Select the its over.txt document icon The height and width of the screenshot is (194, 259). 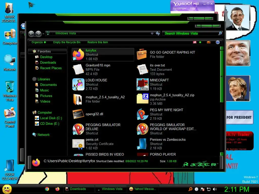tap(142, 69)
